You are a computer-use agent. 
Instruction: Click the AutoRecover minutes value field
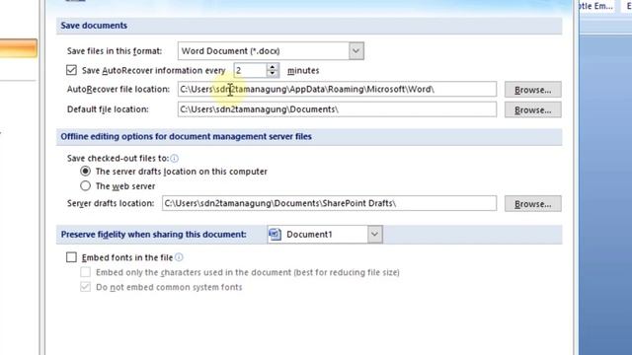pyautogui.click(x=250, y=70)
